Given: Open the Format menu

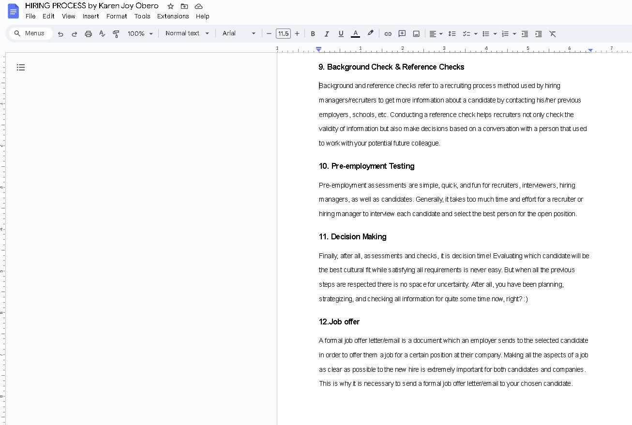Looking at the screenshot, I should point(117,16).
